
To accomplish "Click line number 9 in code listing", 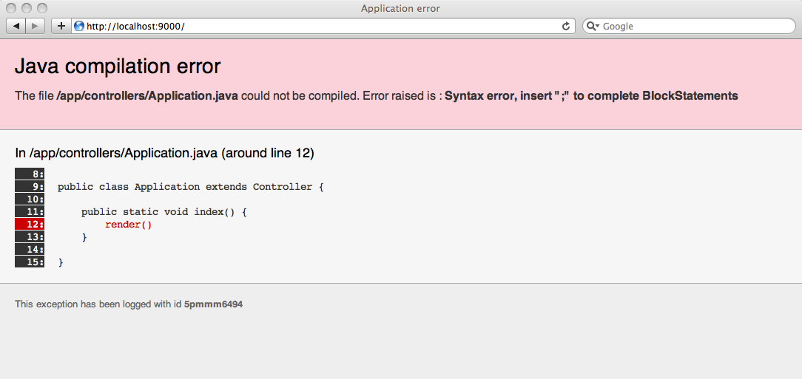I will point(30,187).
